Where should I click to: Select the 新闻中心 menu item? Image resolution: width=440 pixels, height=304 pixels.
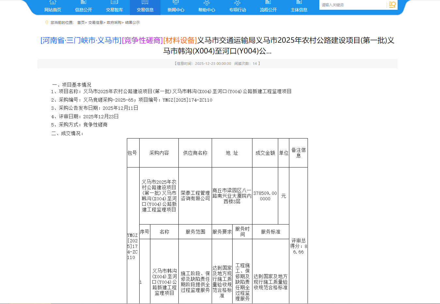[176, 10]
